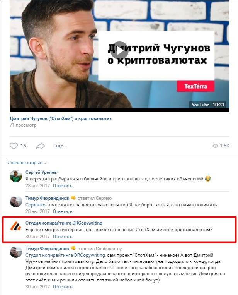
Task: Open Сергей Урняев profile name link
Action: coord(41,172)
